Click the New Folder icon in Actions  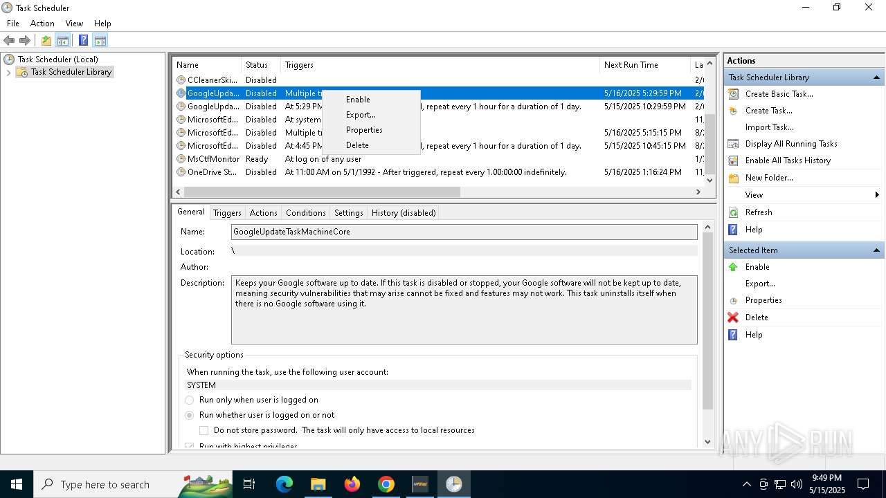733,178
